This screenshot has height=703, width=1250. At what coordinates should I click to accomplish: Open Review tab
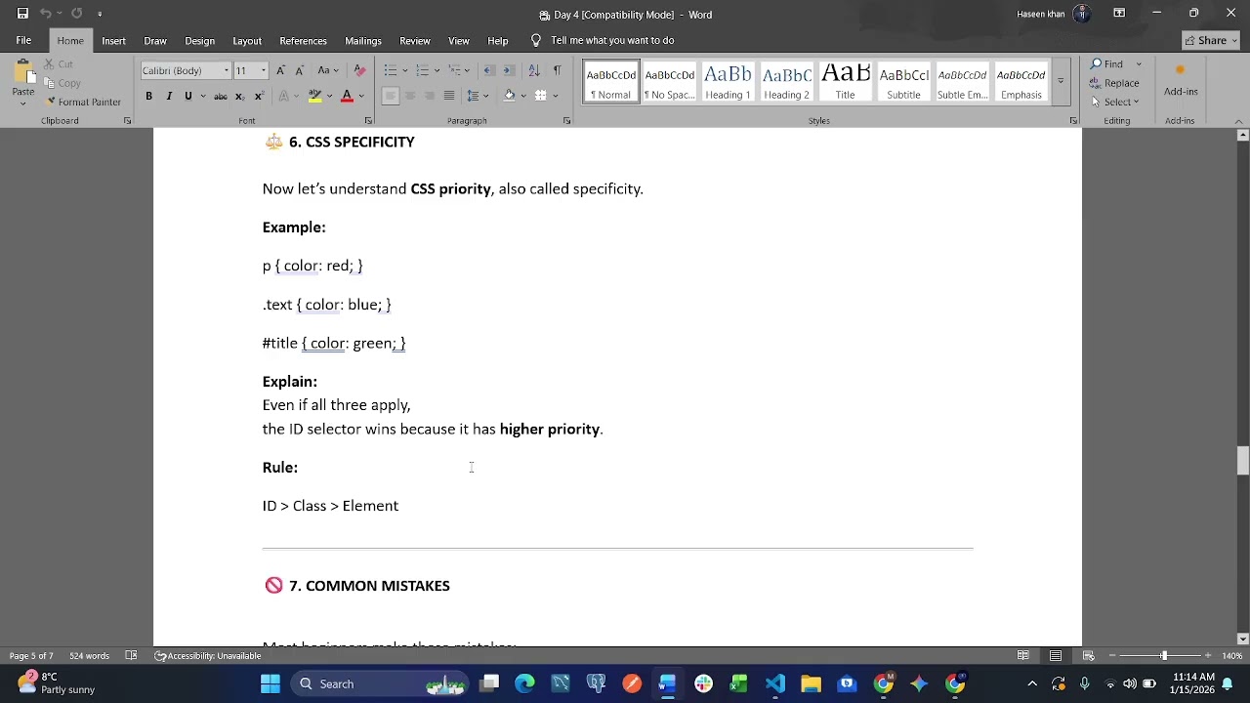[415, 40]
